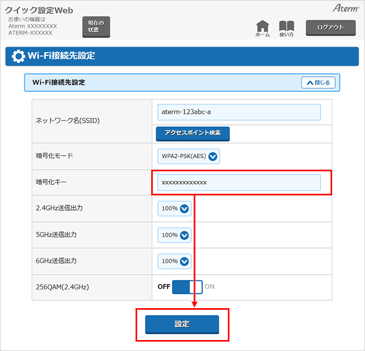This screenshot has height=351, width=365.
Task: Open the 5GHz送信出力 dropdown
Action: [x=175, y=235]
